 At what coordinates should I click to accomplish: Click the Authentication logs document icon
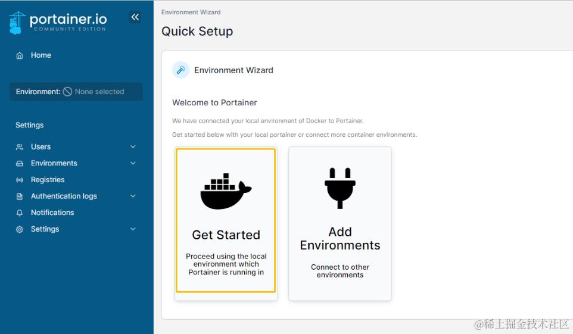[20, 196]
